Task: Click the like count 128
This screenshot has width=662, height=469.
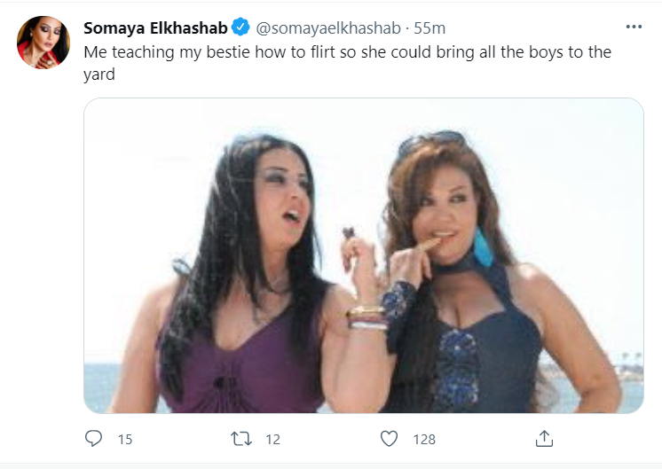Action: (x=423, y=439)
